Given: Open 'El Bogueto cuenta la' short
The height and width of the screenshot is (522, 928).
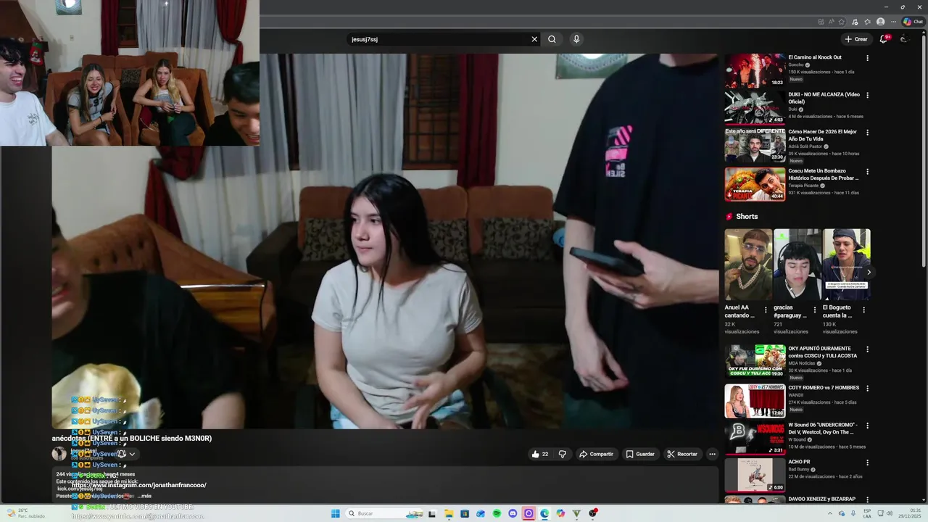Looking at the screenshot, I should 846,265.
